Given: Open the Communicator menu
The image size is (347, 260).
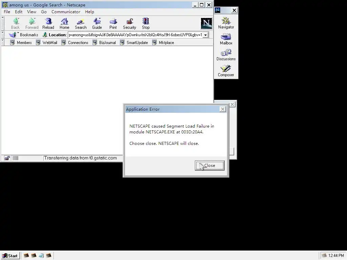Looking at the screenshot, I should point(66,12).
